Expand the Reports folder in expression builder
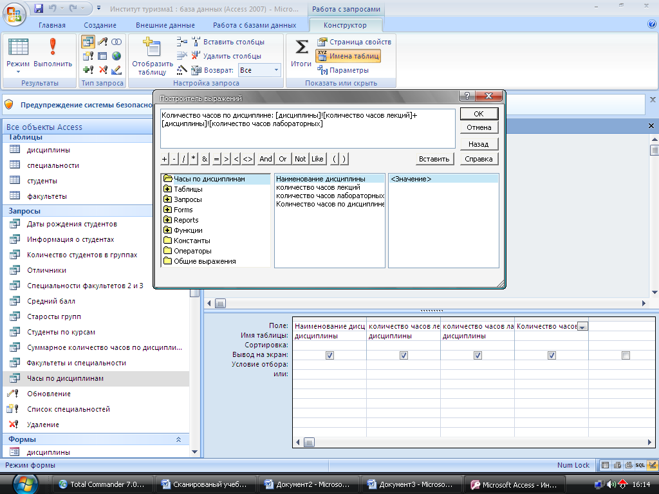This screenshot has height=494, width=659. pyautogui.click(x=168, y=220)
